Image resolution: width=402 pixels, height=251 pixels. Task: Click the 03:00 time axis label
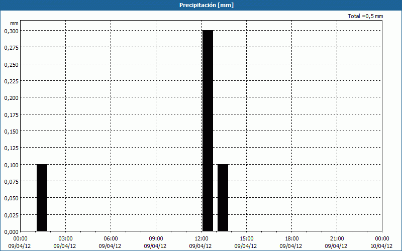66,239
